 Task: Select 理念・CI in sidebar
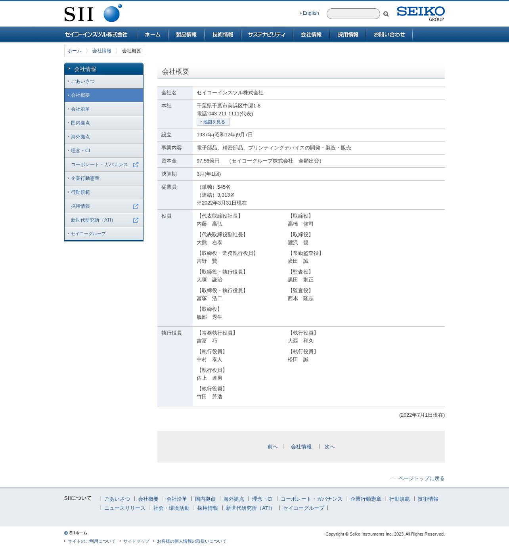pos(104,151)
